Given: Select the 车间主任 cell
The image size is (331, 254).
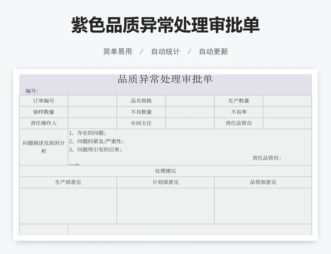Looking at the screenshot, I should (x=141, y=123).
